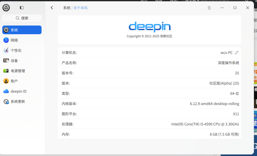Click the 关于本机 breadcrumb
The width and height of the screenshot is (257, 156).
pyautogui.click(x=81, y=8)
